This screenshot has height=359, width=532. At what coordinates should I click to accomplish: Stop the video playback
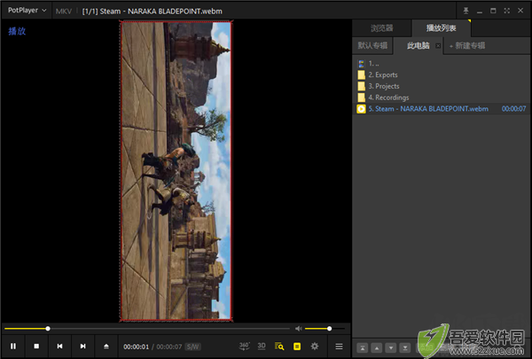tap(36, 346)
